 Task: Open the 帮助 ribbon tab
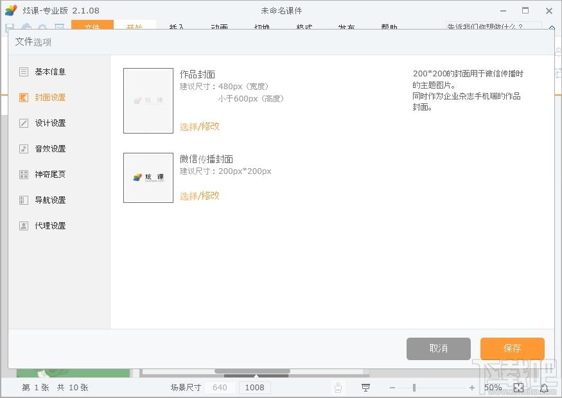[x=389, y=26]
